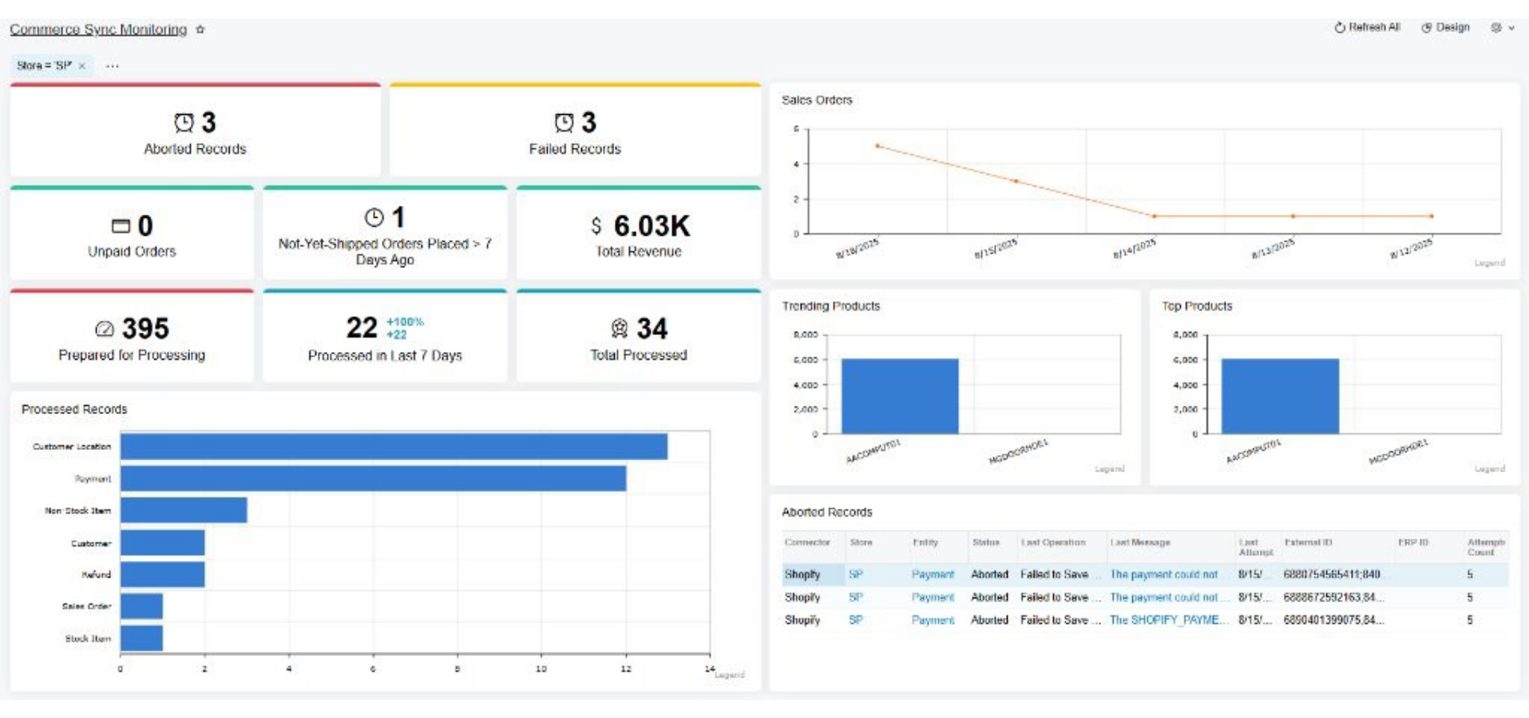
Task: Open the filter more options ellipsis
Action: click(113, 66)
